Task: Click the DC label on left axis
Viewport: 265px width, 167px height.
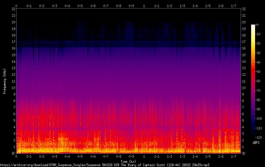Action: click(13, 153)
